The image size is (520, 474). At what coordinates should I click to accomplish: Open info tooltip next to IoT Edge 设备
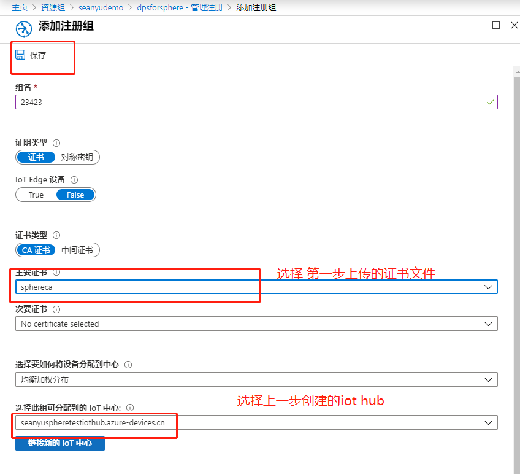(74, 180)
